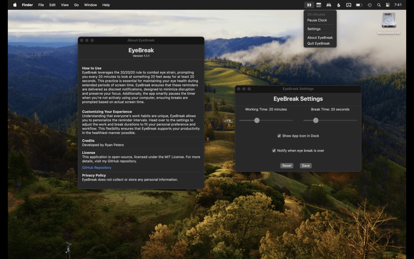
Task: Click the car icon in menu bar
Action: tap(329, 5)
